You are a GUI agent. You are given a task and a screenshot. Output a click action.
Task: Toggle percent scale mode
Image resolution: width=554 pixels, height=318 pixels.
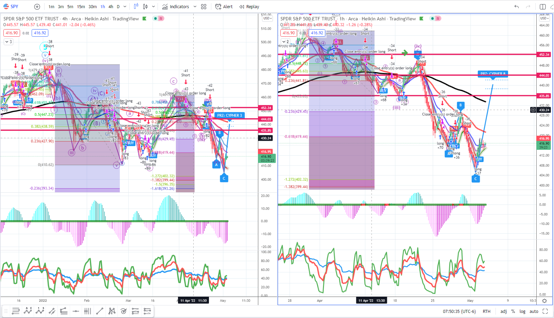tap(513, 311)
